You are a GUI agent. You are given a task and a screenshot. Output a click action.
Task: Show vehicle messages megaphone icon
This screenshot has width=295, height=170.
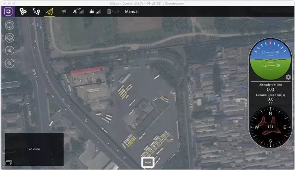click(64, 11)
